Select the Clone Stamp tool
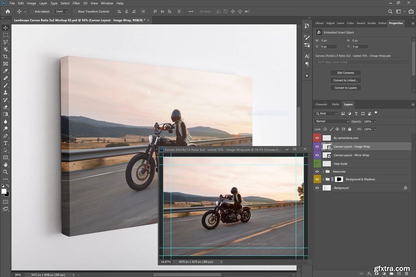This screenshot has height=277, width=416. (x=5, y=93)
